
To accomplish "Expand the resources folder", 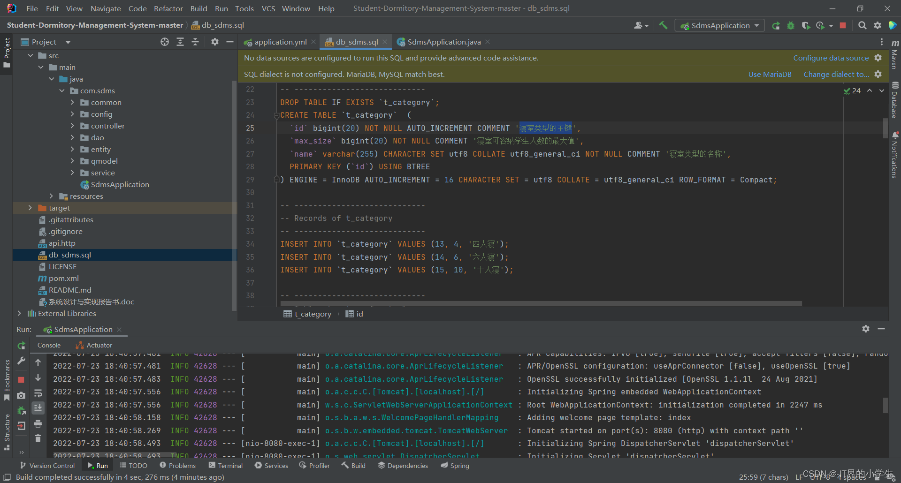I will (51, 196).
